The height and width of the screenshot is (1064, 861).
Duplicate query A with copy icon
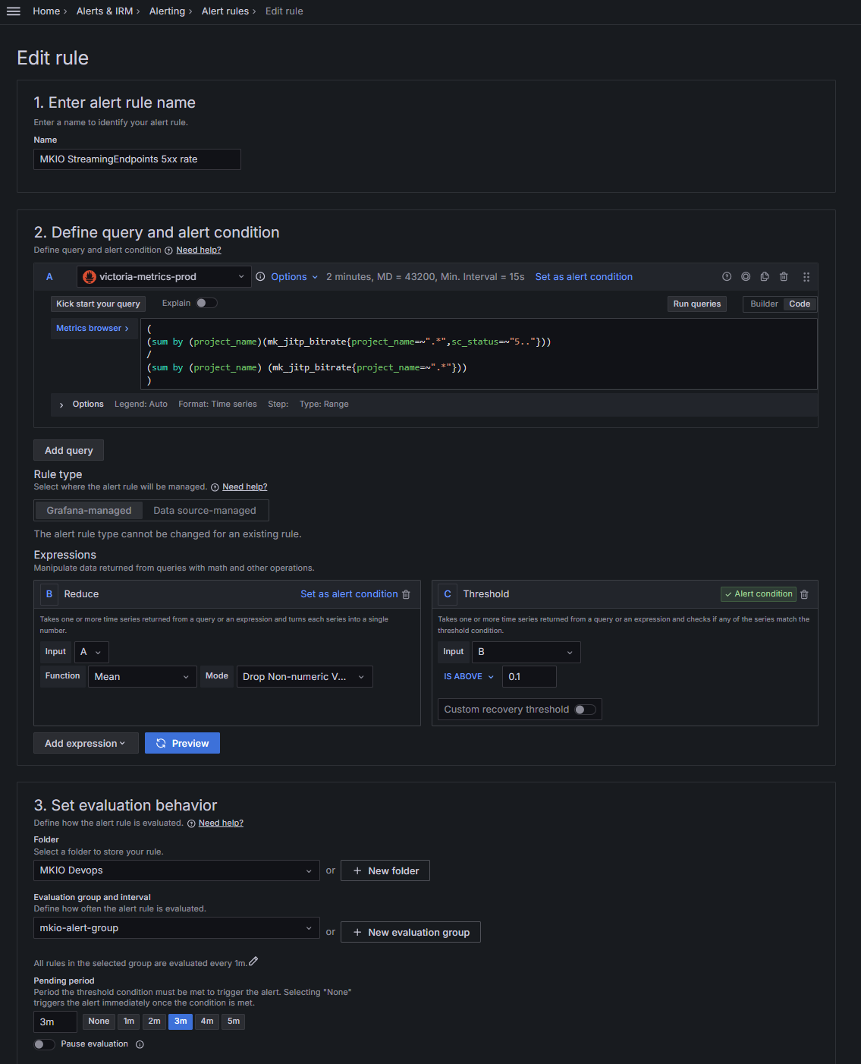coord(765,277)
